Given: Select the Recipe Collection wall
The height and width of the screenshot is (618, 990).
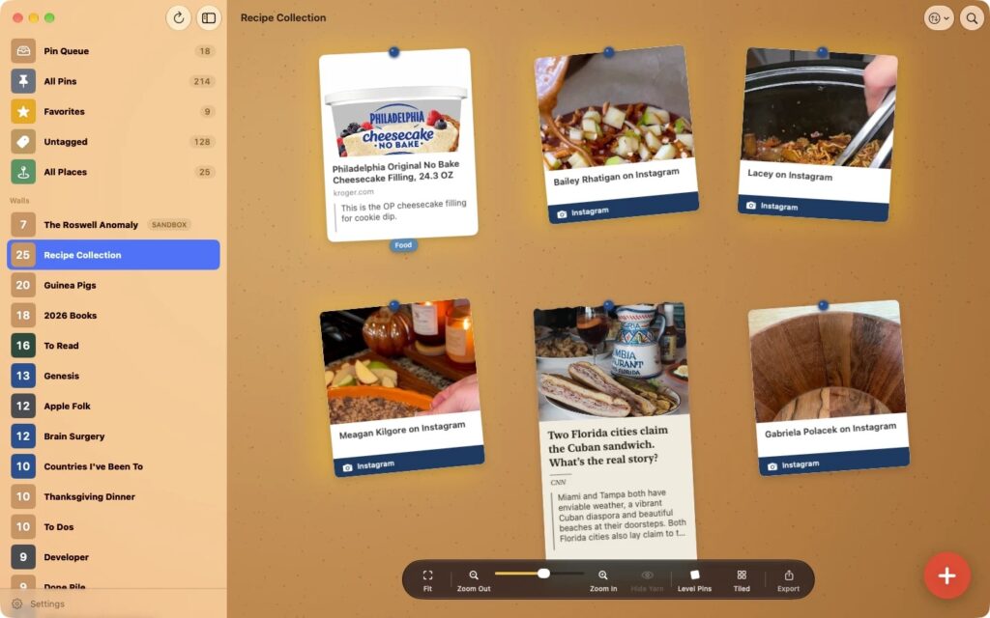Looking at the screenshot, I should coord(114,255).
